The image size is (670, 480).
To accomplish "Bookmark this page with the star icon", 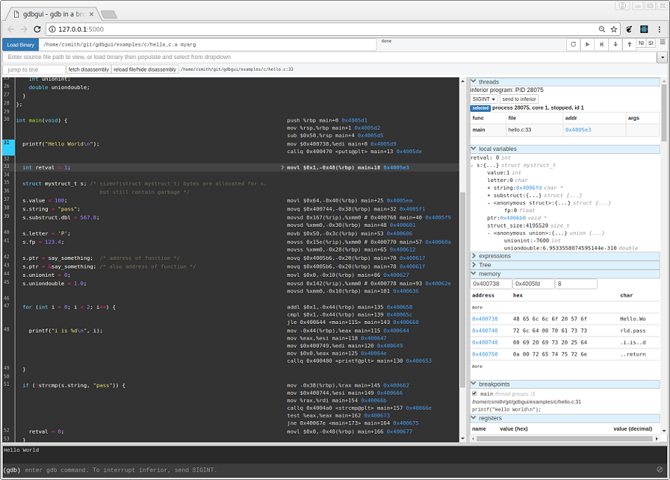I will click(x=614, y=29).
